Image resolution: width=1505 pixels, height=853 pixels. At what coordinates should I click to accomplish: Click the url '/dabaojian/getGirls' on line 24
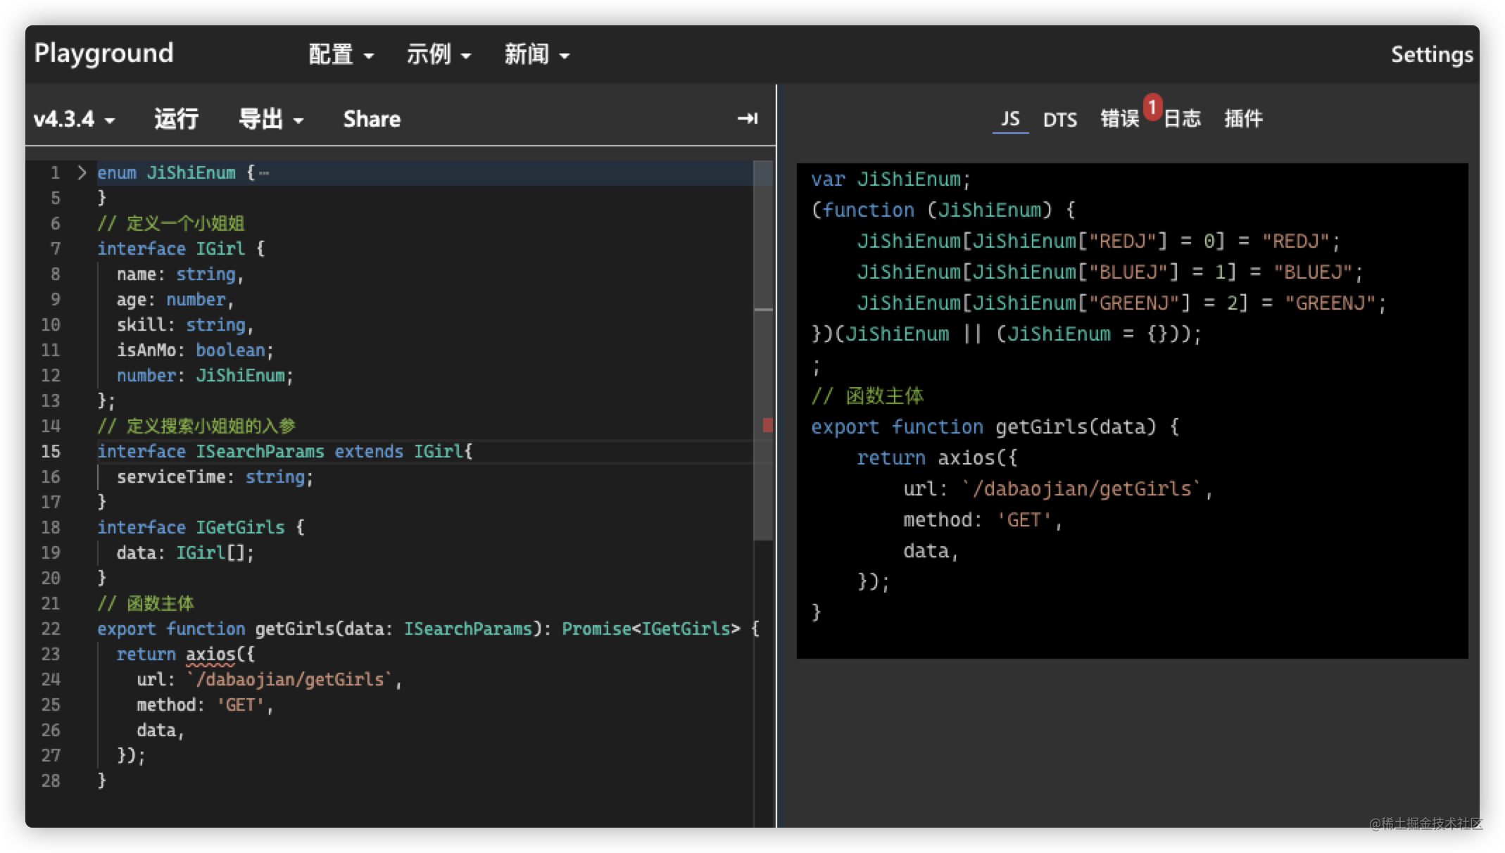coord(289,679)
